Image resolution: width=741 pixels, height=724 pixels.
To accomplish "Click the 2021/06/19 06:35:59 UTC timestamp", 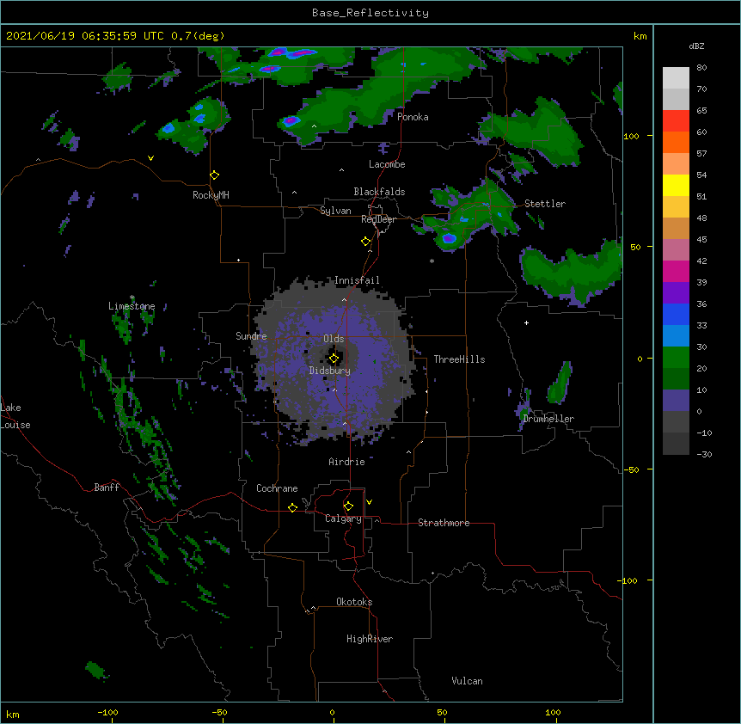I will click(85, 36).
